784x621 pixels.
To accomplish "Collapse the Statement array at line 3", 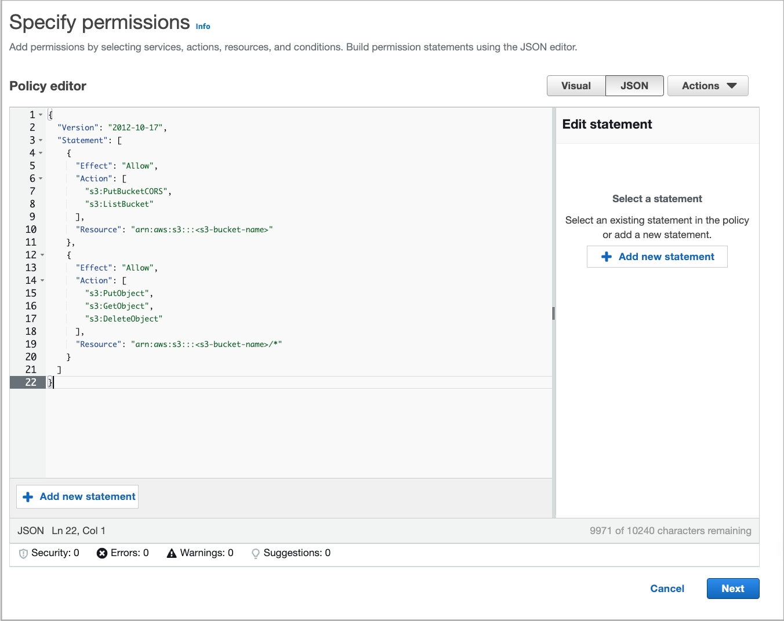I will 41,140.
